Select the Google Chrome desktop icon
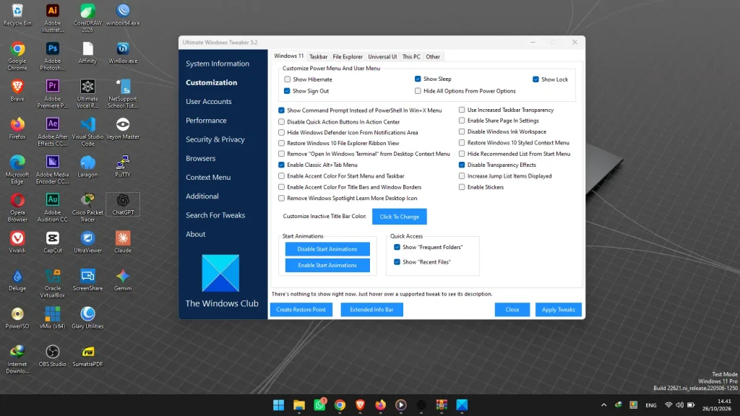Viewport: 740px width, 416px height. coord(17,56)
